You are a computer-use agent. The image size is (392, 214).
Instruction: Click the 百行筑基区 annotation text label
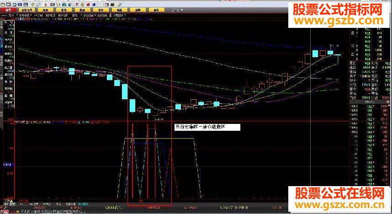pyautogui.click(x=207, y=128)
